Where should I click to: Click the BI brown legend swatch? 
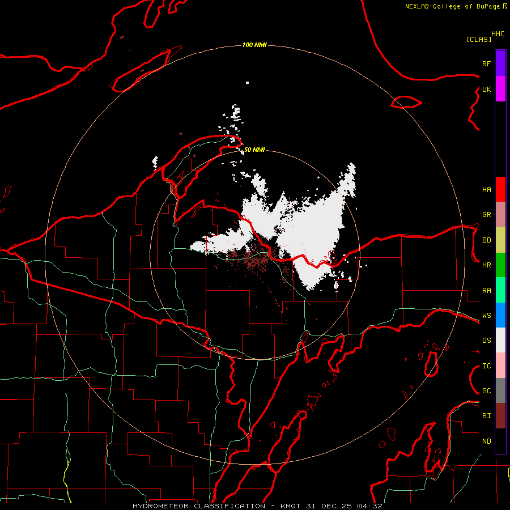tap(500, 416)
